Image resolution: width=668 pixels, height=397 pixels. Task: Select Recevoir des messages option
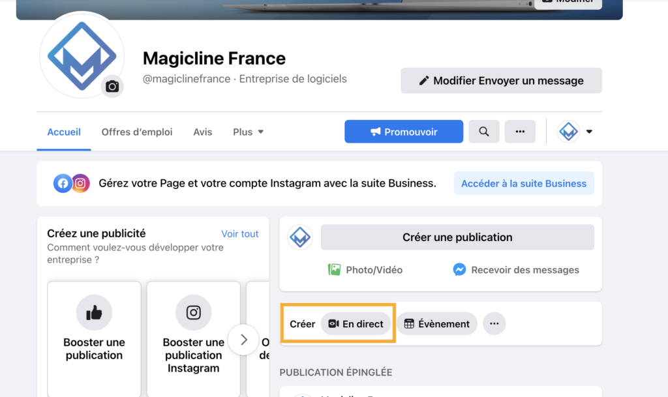[x=515, y=270]
